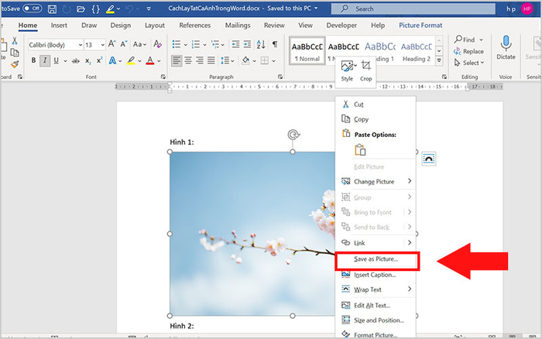Switch to the Review tab
The height and width of the screenshot is (339, 542).
click(x=274, y=26)
